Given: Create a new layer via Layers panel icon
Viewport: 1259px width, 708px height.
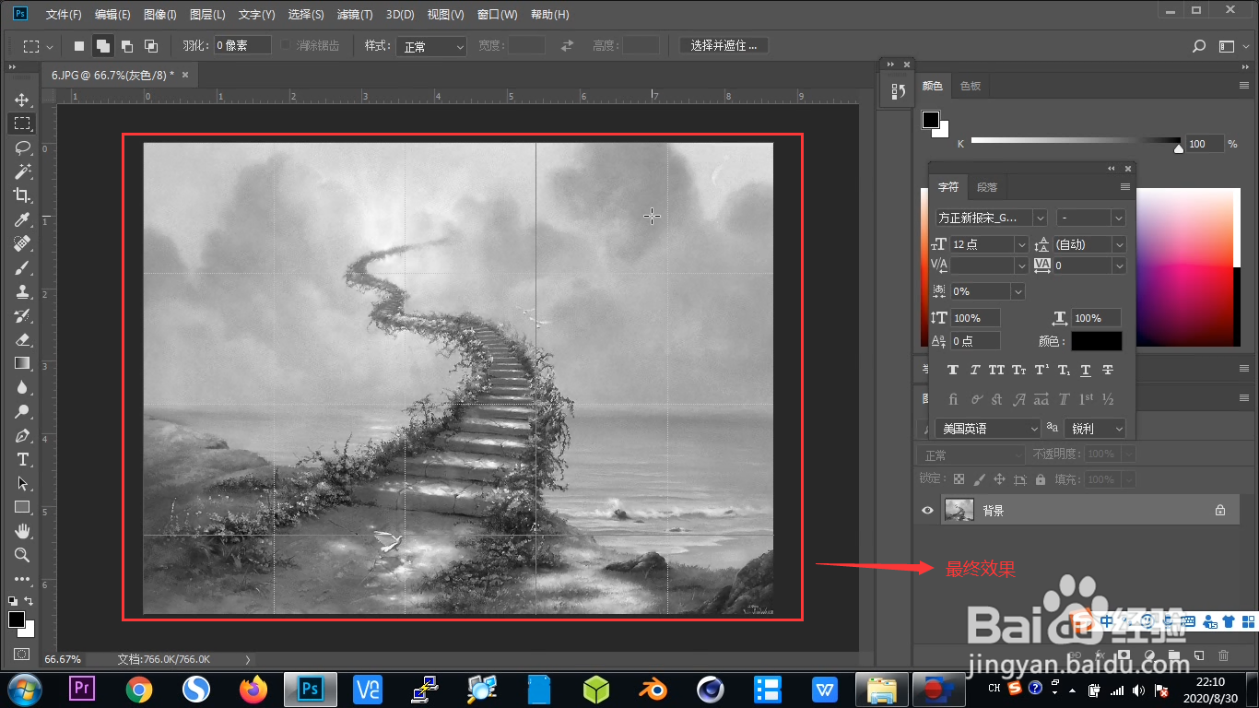Looking at the screenshot, I should 1199,655.
